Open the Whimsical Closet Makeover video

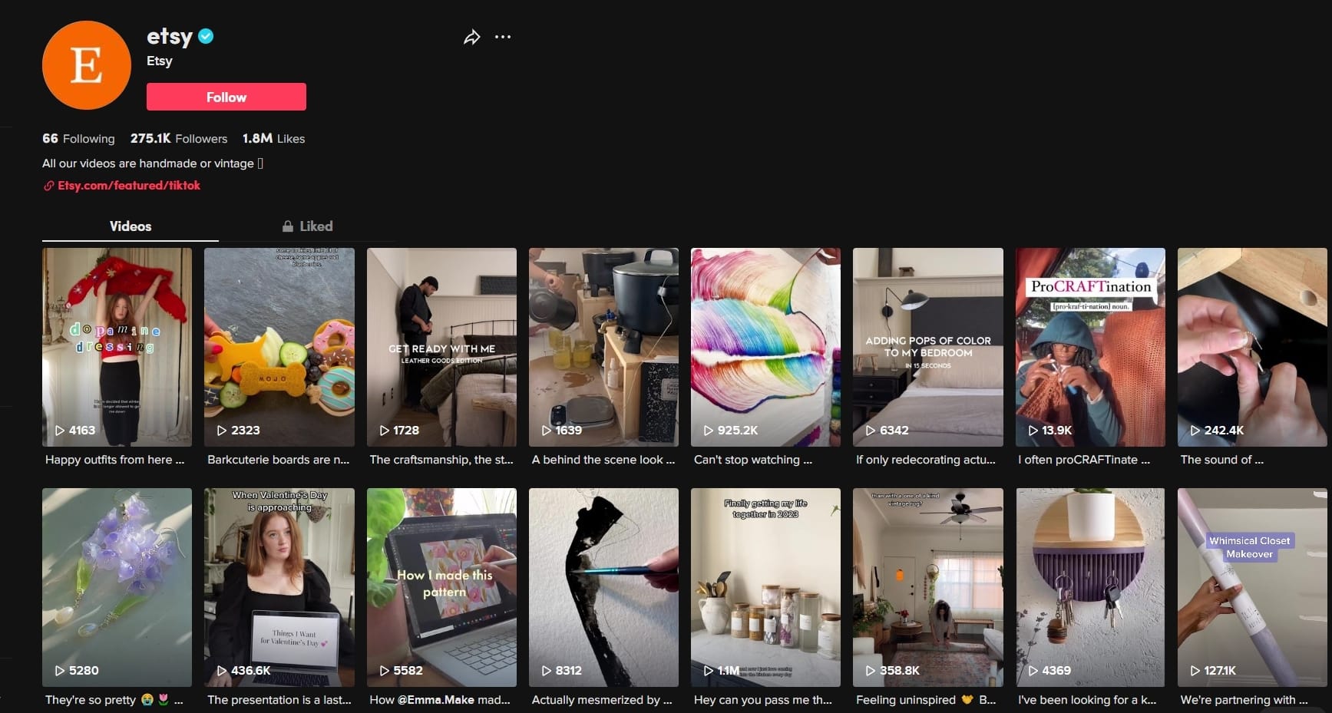tap(1252, 587)
